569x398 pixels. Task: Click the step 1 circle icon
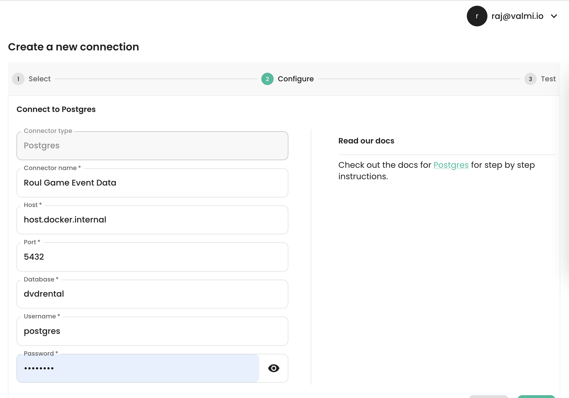(18, 79)
